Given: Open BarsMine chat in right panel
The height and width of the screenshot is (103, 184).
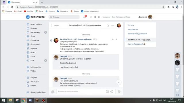Looking at the screenshot, I should pos(141,40).
